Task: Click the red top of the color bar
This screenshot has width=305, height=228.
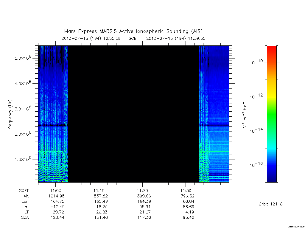Action: pos(272,51)
